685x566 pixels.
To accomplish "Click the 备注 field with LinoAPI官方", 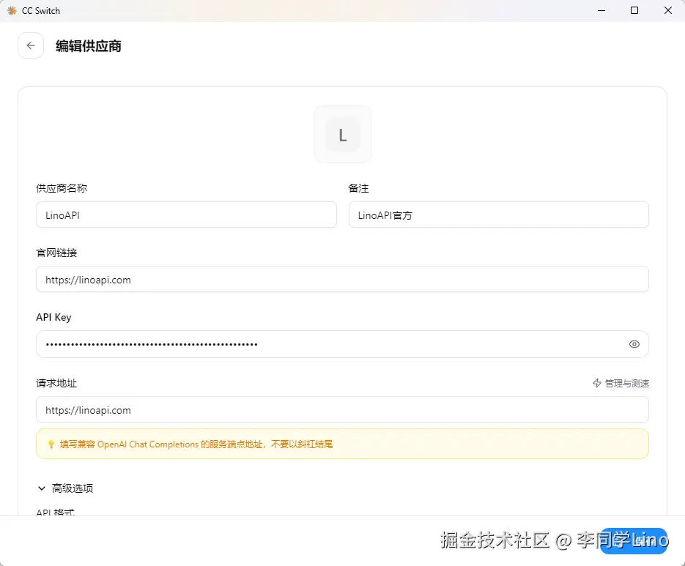I will pos(498,215).
